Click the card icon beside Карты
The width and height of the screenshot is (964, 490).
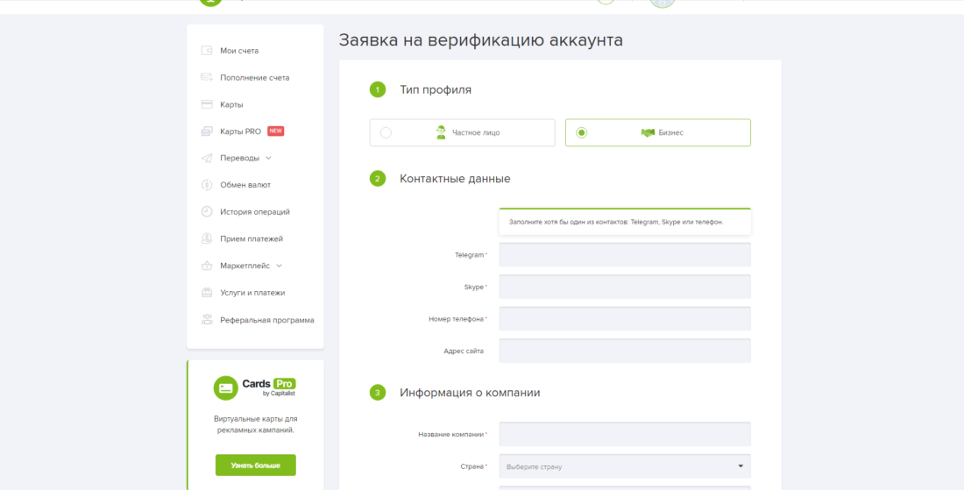(x=207, y=104)
